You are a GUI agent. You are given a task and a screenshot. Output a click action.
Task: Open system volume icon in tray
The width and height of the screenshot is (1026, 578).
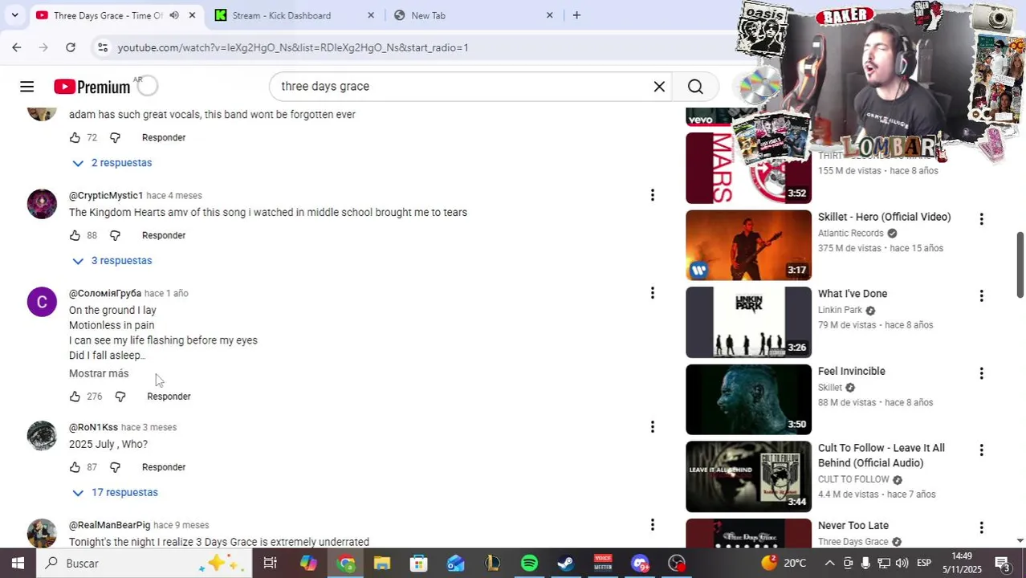click(x=902, y=564)
